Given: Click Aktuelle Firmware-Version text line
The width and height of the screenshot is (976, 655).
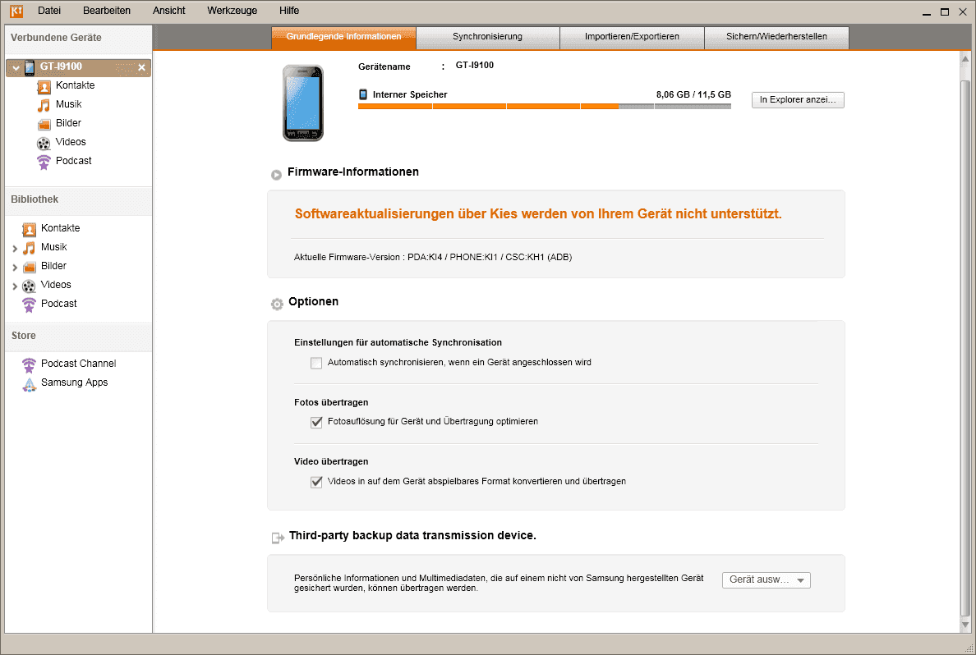Looking at the screenshot, I should click(x=433, y=257).
